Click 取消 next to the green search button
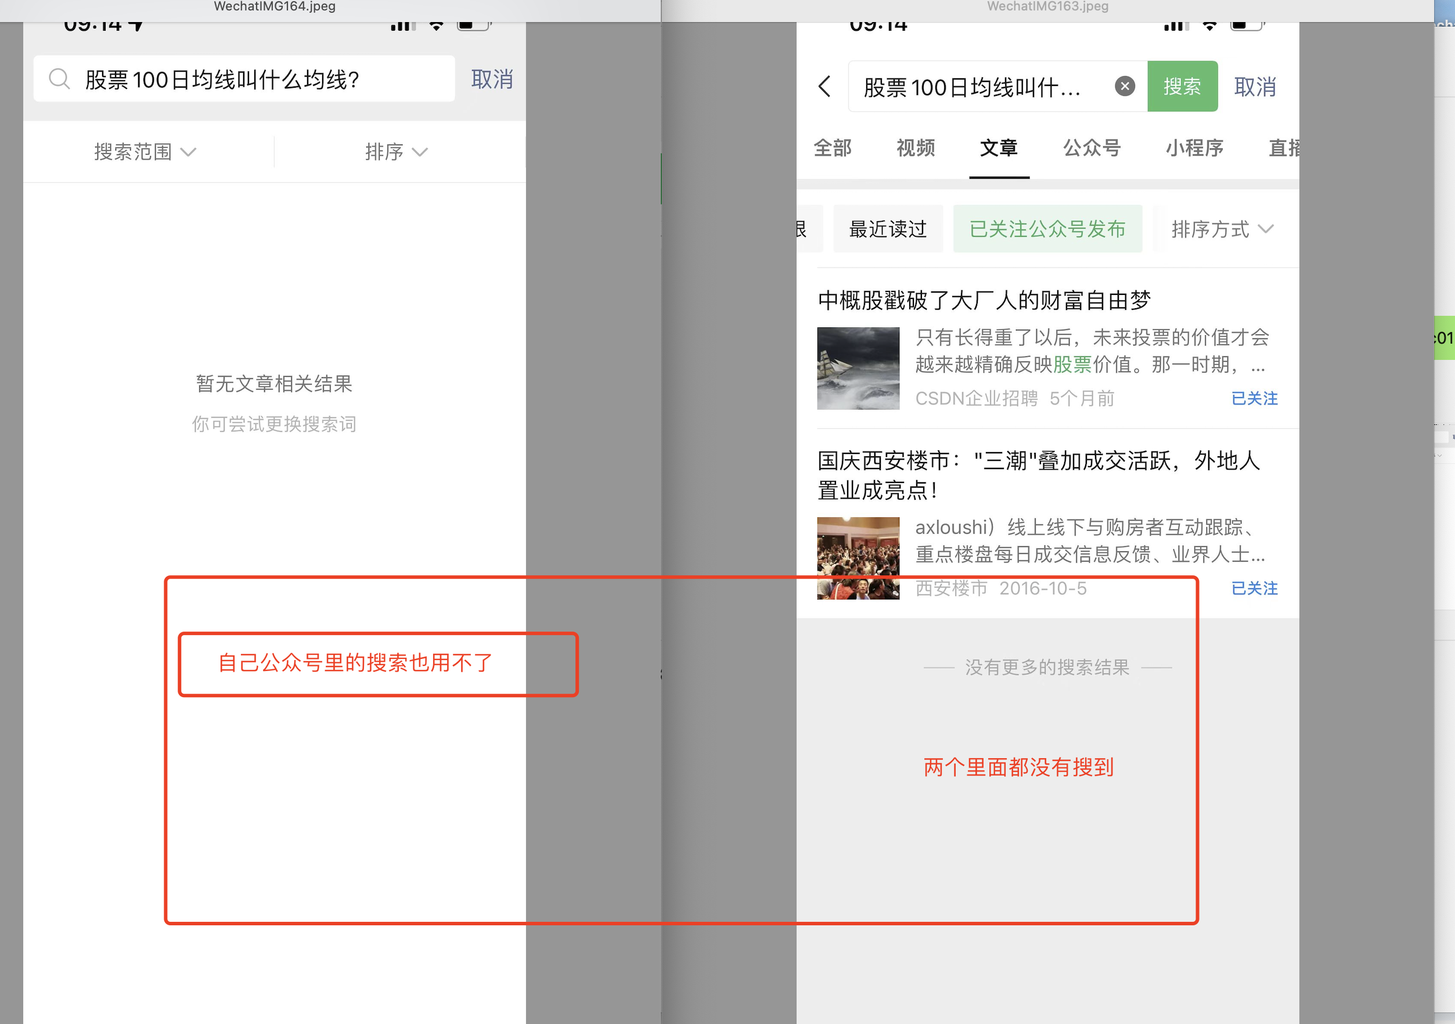1455x1024 pixels. pos(1254,87)
